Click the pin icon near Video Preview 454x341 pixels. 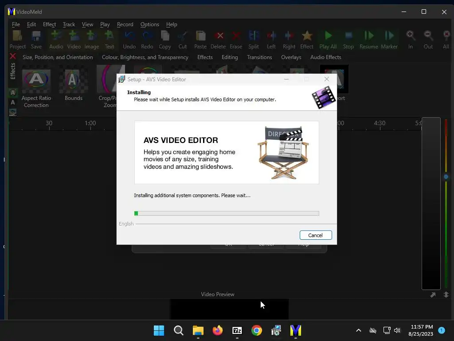point(433,295)
